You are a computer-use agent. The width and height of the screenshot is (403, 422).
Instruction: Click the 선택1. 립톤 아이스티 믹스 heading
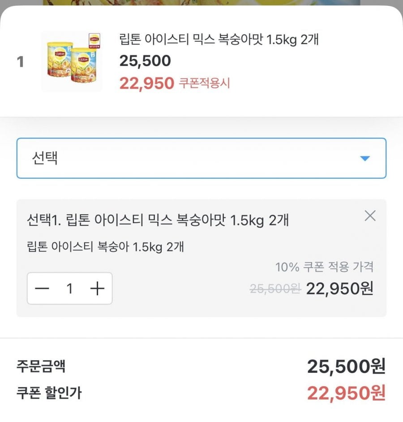coord(158,220)
